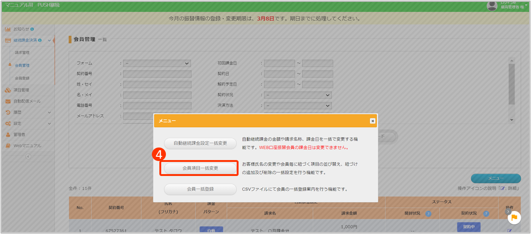Click the 会員項目一括変更 button
The width and height of the screenshot is (531, 234).
tap(200, 168)
